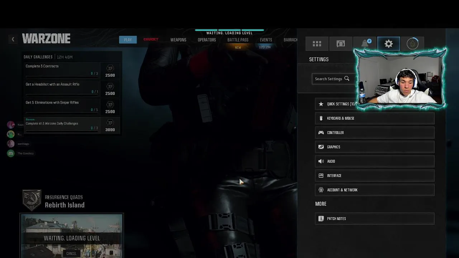The image size is (459, 258).
Task: Open Controller settings with gamepad icon
Action: [x=375, y=133]
